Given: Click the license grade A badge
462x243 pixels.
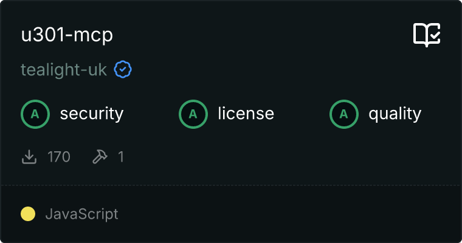Looking at the screenshot, I should tap(193, 114).
